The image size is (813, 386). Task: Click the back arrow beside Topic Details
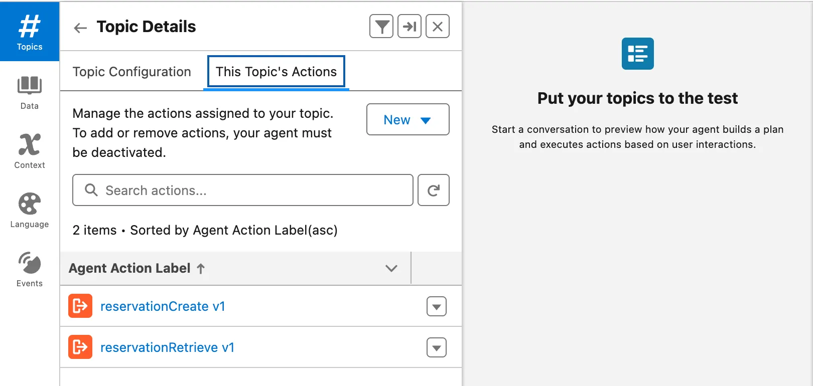[x=80, y=28]
